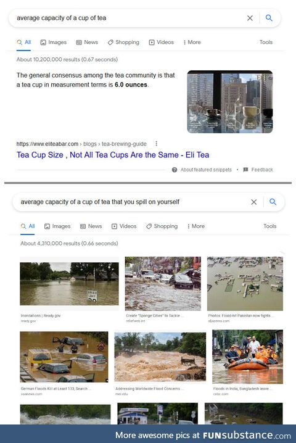Click the Feedback flag icon

(245, 170)
